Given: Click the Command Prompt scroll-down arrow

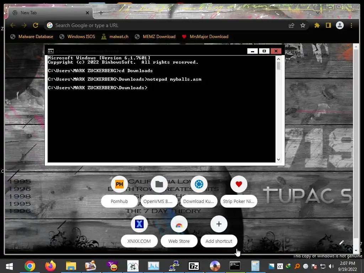Looking at the screenshot, I should click(279, 160).
